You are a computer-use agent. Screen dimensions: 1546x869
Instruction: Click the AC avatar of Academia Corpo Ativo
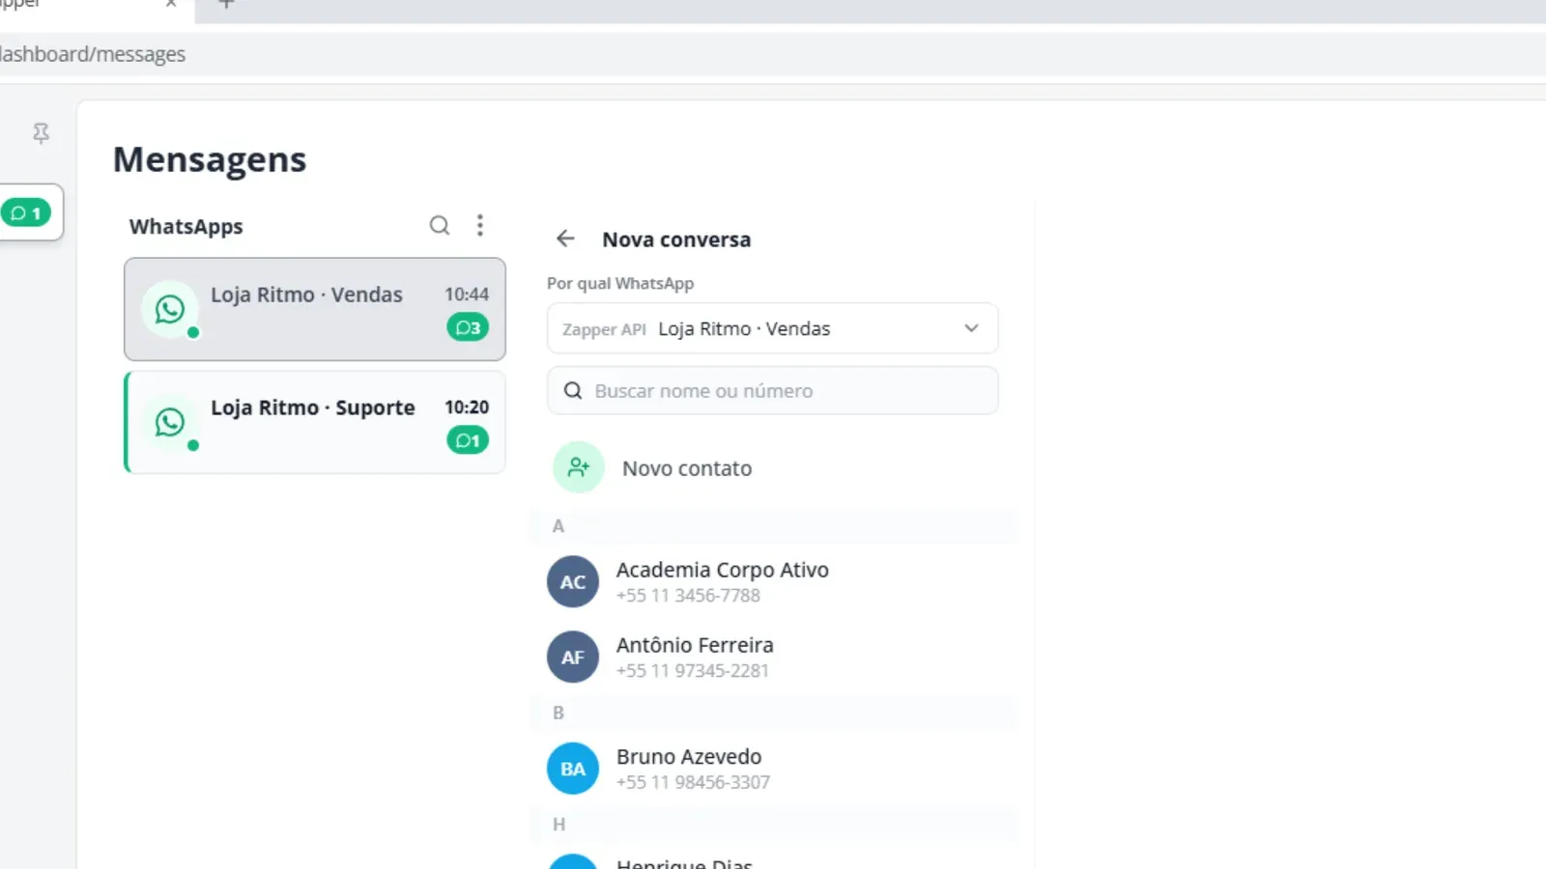[573, 581]
